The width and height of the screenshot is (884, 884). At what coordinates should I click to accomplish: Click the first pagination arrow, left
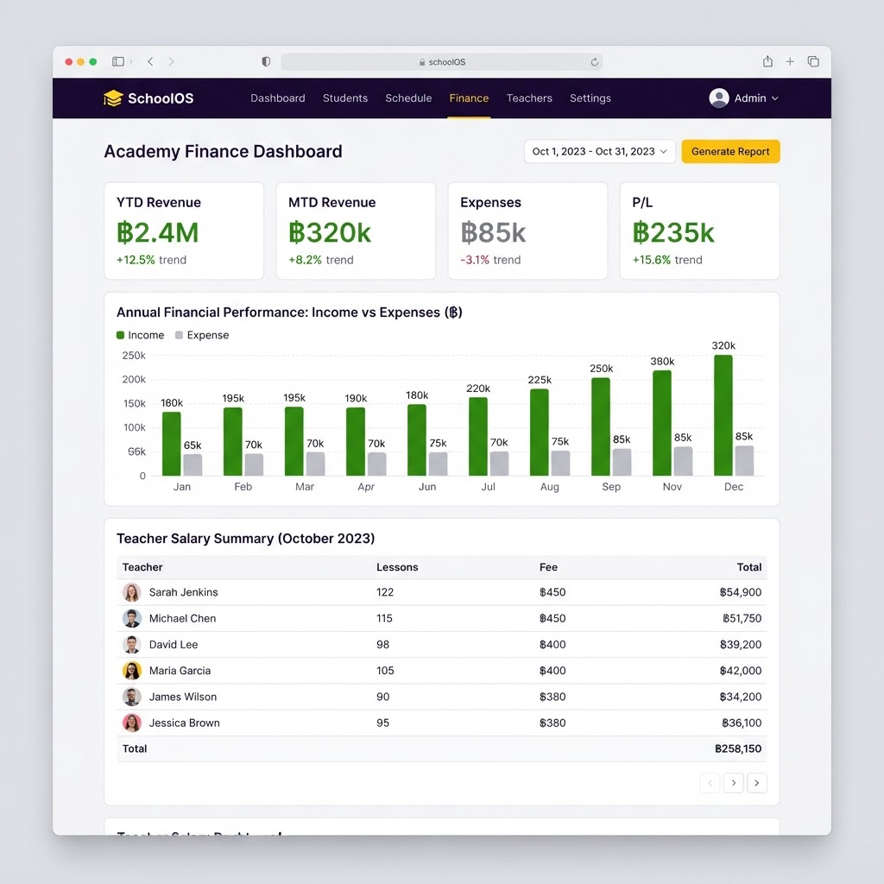click(710, 782)
